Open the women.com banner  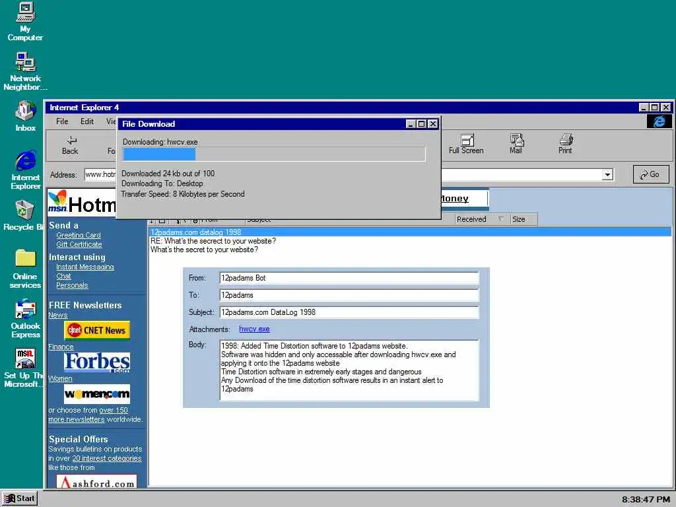coord(97,393)
